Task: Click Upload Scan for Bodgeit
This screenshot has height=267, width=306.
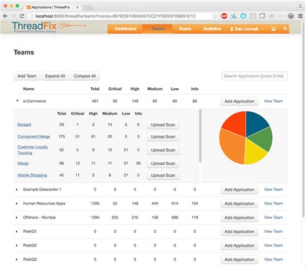Action: click(163, 125)
